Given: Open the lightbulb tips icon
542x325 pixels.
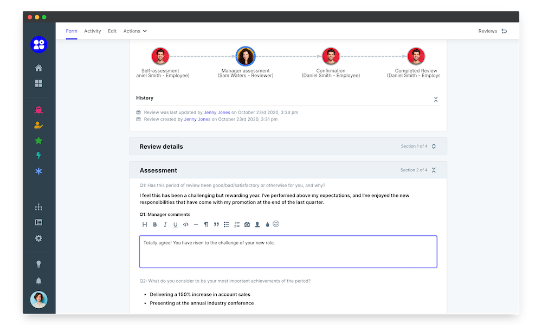Looking at the screenshot, I should point(38,264).
